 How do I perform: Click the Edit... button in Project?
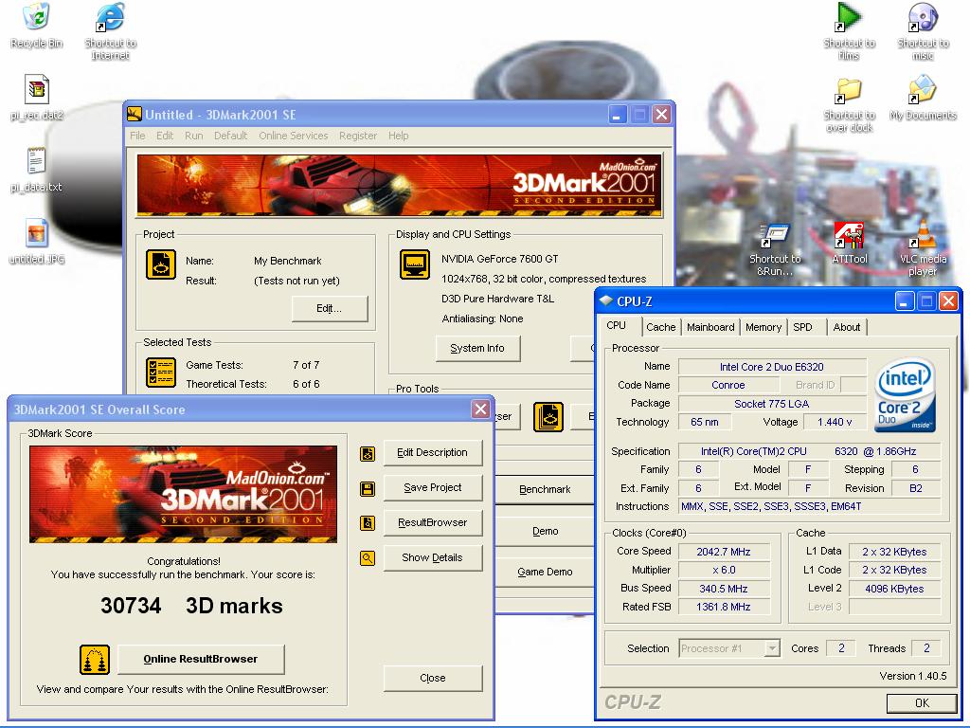pyautogui.click(x=329, y=308)
